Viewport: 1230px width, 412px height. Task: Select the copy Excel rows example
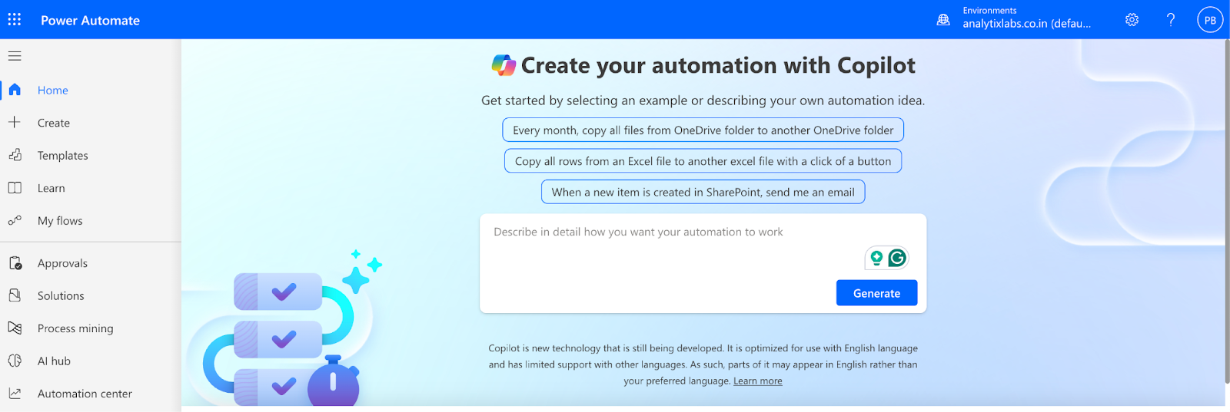703,161
